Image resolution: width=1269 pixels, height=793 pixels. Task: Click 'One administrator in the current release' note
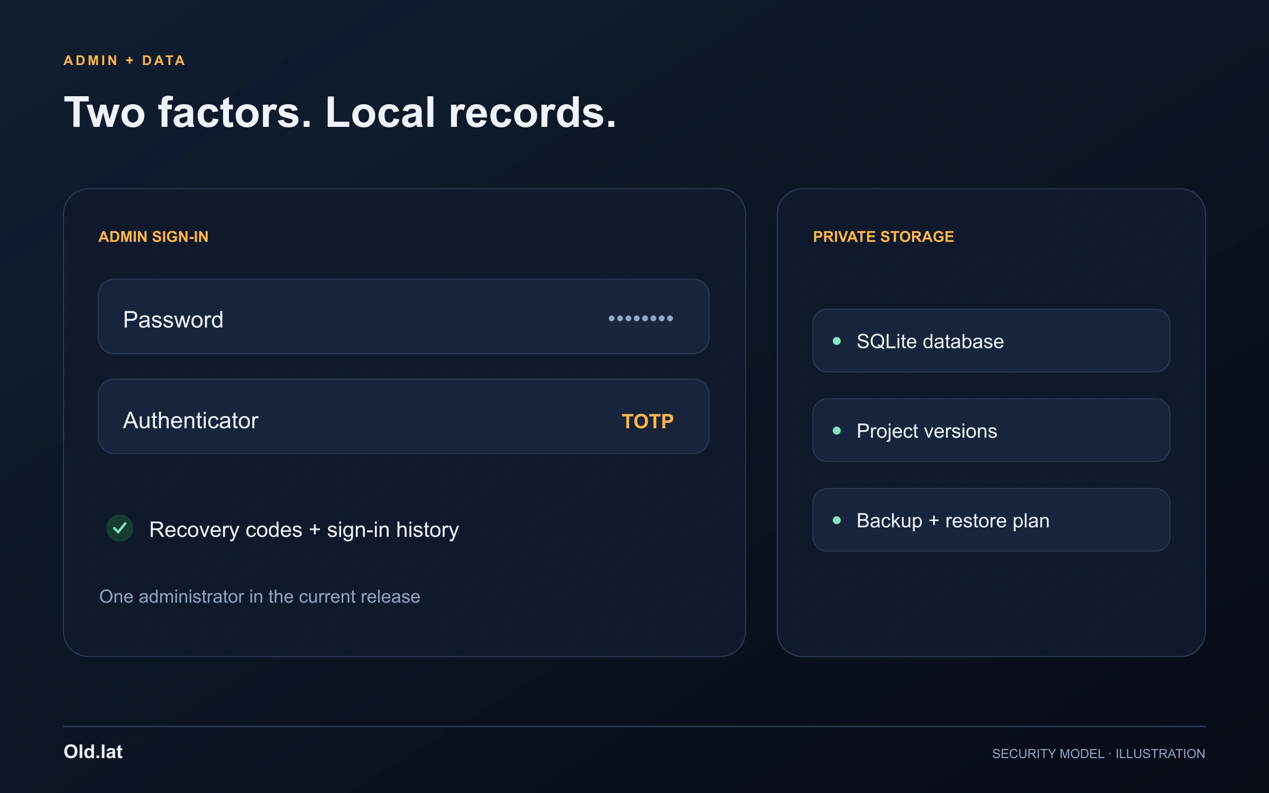pos(260,596)
